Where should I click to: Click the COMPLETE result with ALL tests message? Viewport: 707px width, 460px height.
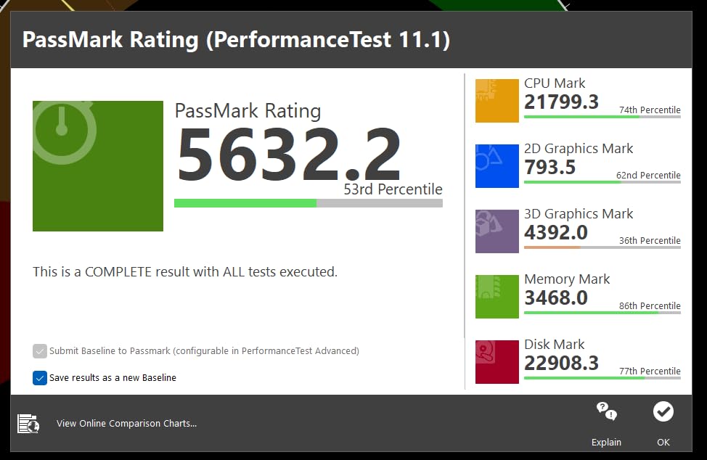185,271
